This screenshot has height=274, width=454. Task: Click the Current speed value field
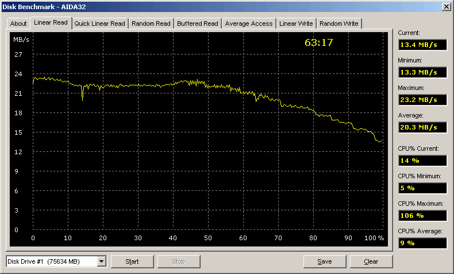[422, 45]
